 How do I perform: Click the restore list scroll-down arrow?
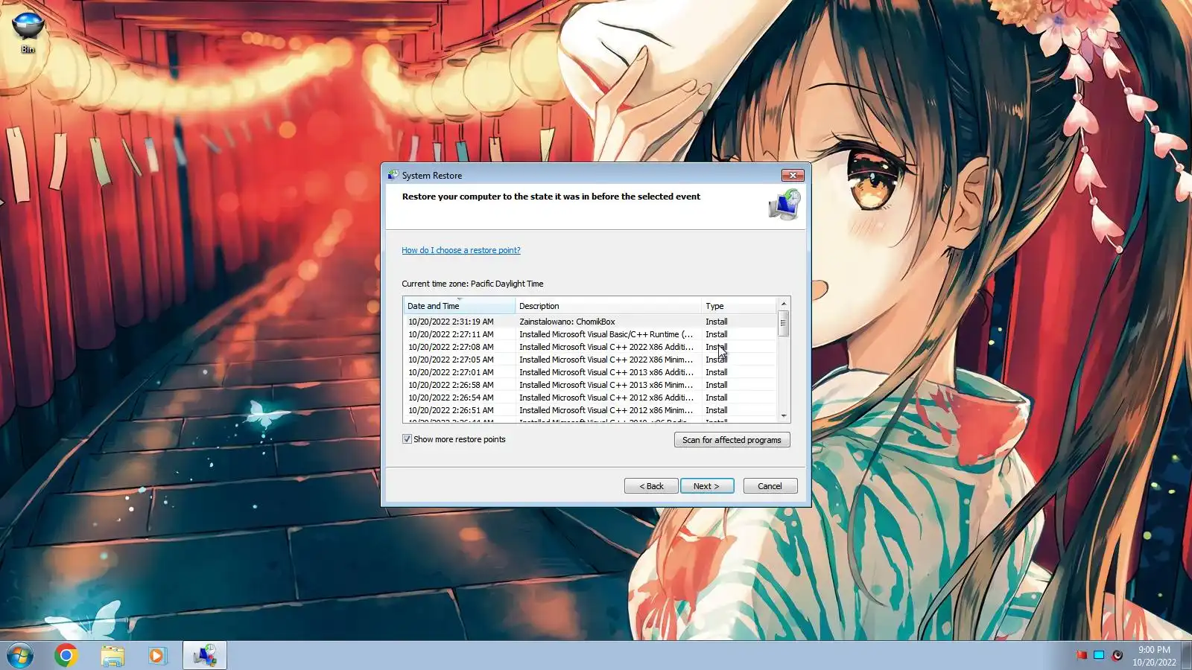[x=783, y=416]
